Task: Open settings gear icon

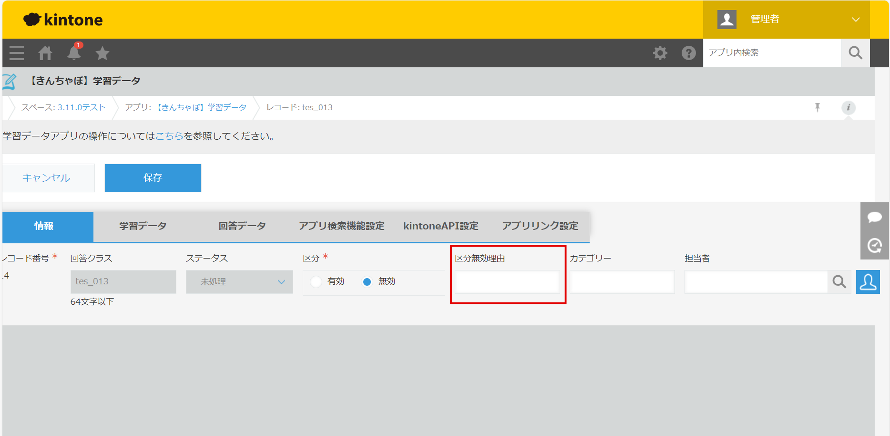Action: 660,53
